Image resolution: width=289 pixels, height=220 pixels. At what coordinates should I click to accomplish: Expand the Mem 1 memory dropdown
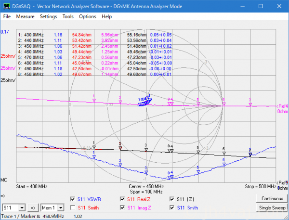click(x=61, y=207)
